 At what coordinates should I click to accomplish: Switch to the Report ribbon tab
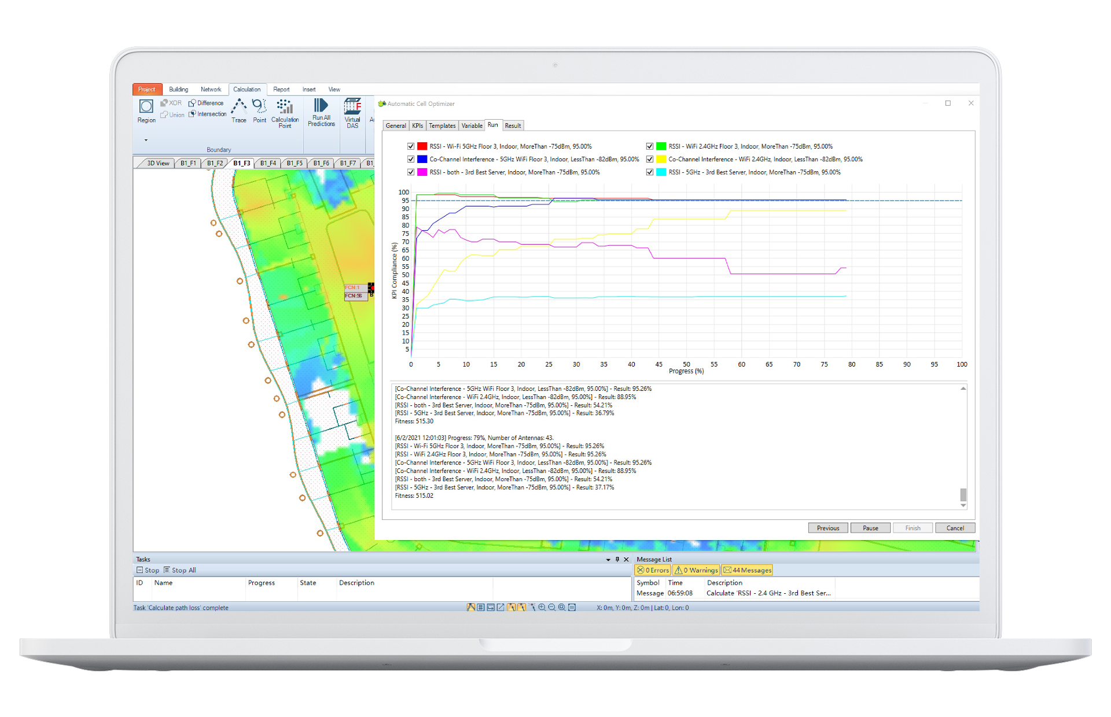coord(281,89)
